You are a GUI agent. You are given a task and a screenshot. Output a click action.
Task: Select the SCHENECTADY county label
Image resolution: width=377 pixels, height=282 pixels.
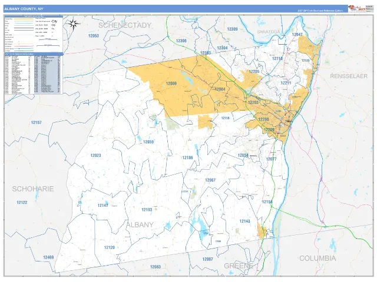pos(124,25)
